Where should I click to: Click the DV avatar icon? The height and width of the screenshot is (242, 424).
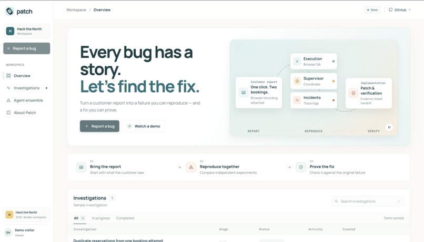tap(8, 233)
